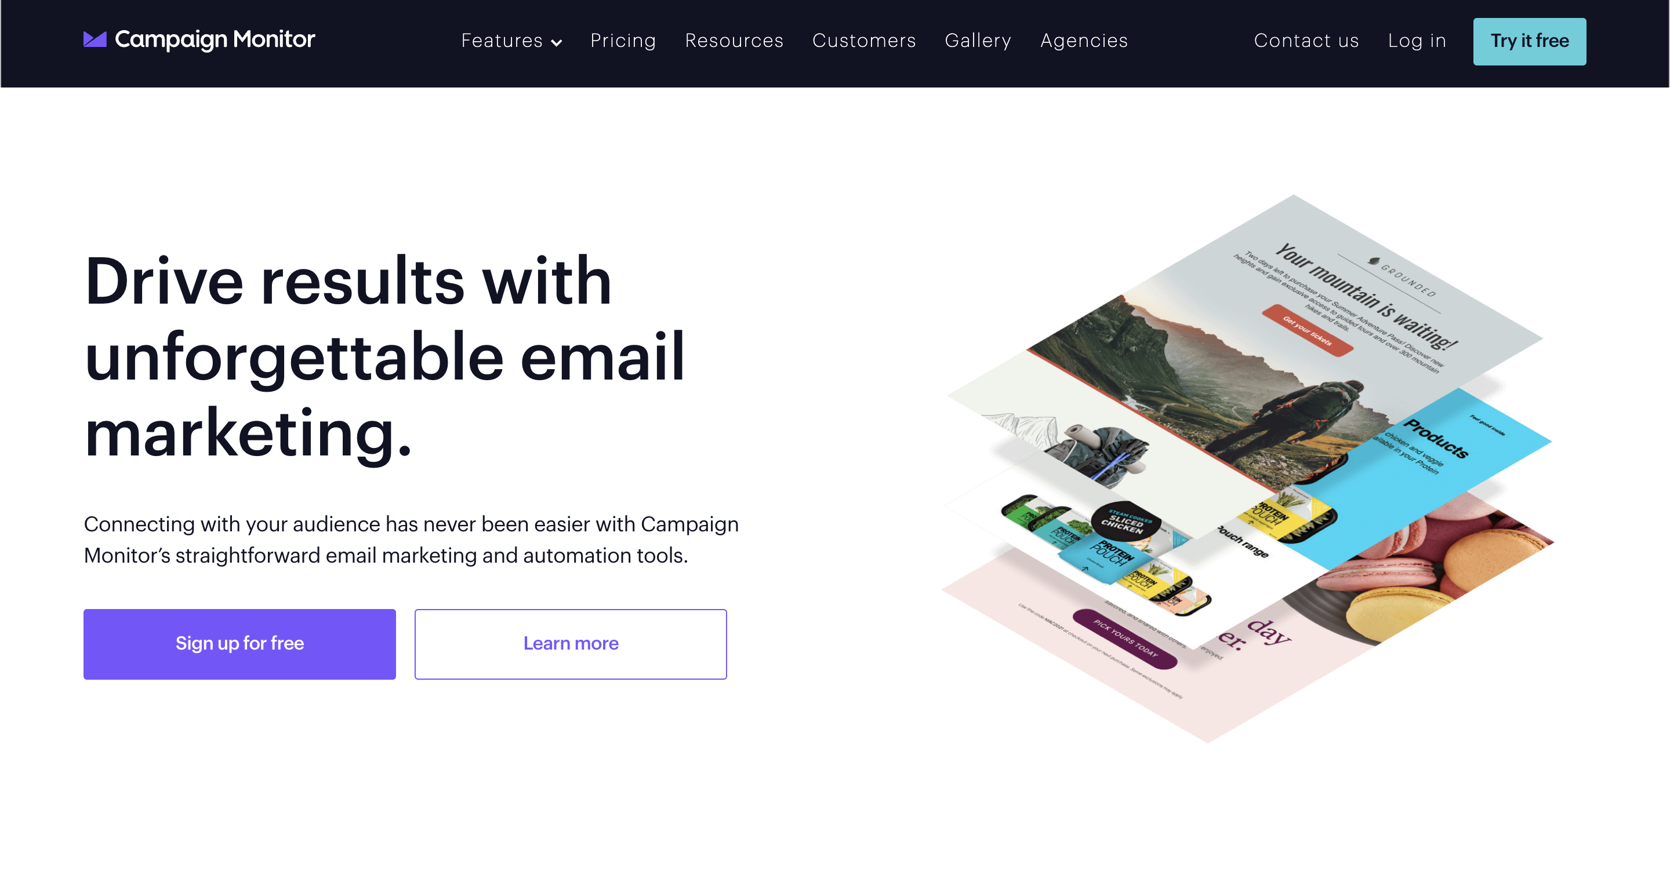Expand the Features navigation dropdown
This screenshot has width=1670, height=886.
[x=511, y=40]
